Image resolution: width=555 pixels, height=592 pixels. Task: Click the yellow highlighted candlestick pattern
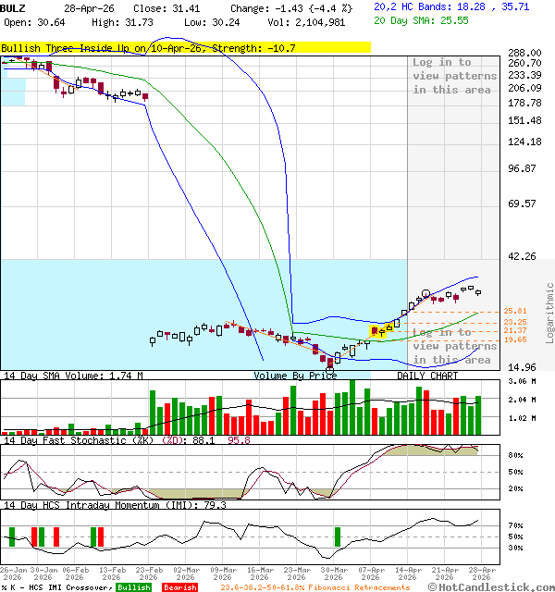[379, 330]
